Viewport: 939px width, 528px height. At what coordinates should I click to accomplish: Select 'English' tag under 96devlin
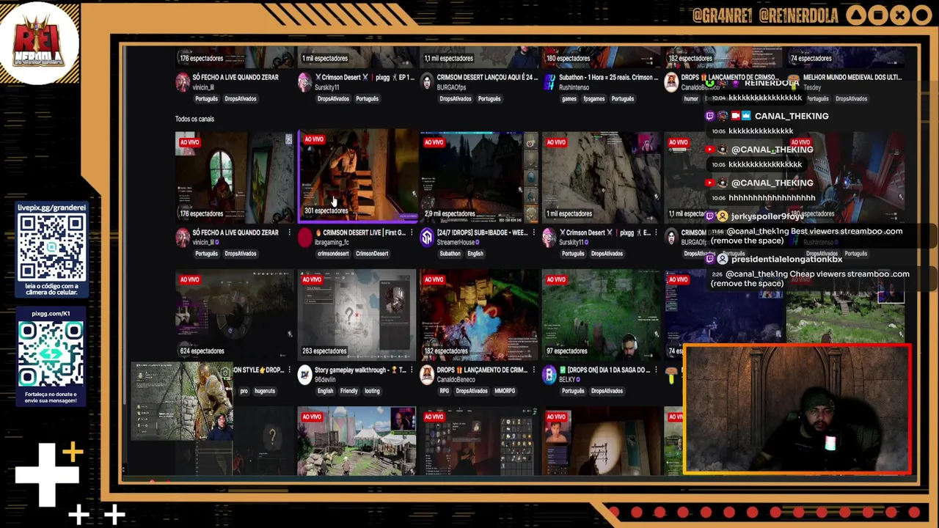325,391
